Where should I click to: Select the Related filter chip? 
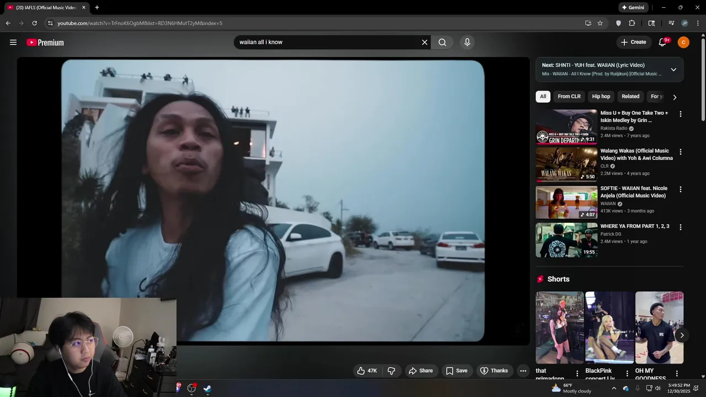point(630,96)
